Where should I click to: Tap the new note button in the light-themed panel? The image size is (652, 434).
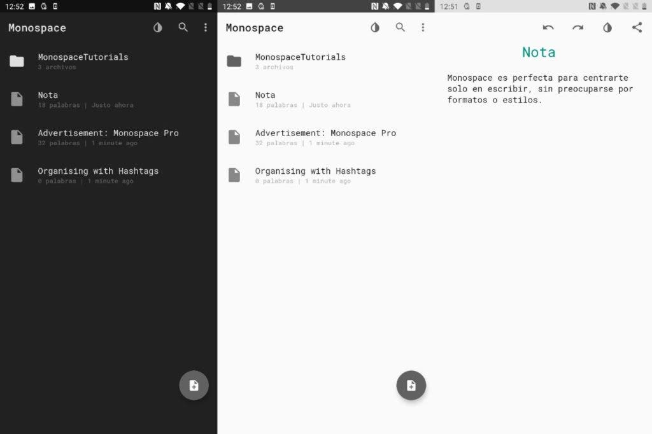tap(411, 385)
